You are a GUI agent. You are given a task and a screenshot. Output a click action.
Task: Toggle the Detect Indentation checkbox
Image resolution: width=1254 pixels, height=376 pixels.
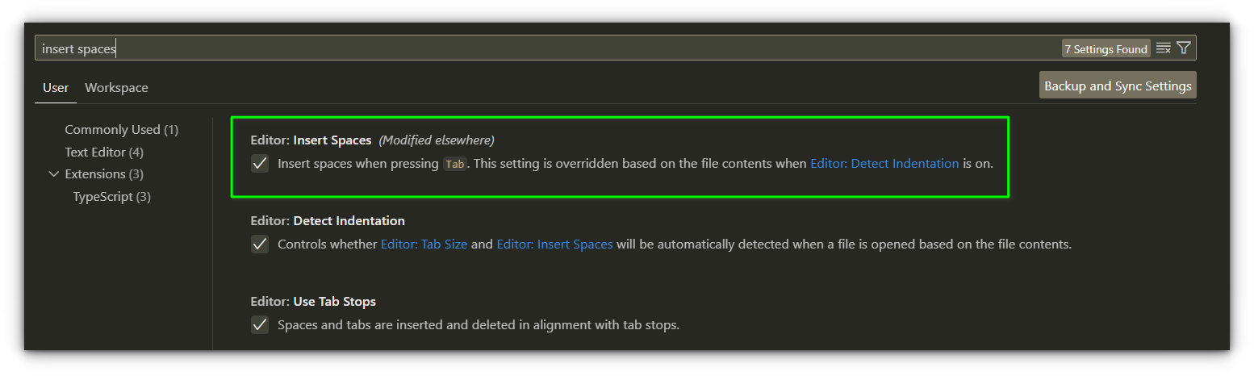[260, 244]
